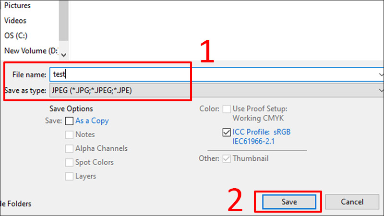Check the Spot Colors option
Image resolution: width=384 pixels, height=216 pixels.
pos(70,163)
